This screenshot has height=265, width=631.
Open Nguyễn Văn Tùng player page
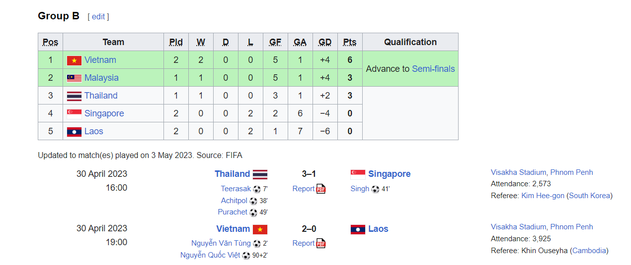click(221, 243)
